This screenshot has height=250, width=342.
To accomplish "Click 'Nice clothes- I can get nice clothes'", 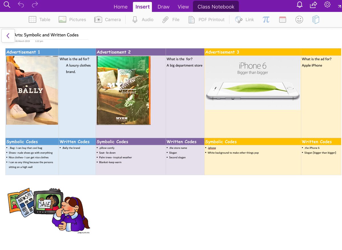I will tap(28, 157).
